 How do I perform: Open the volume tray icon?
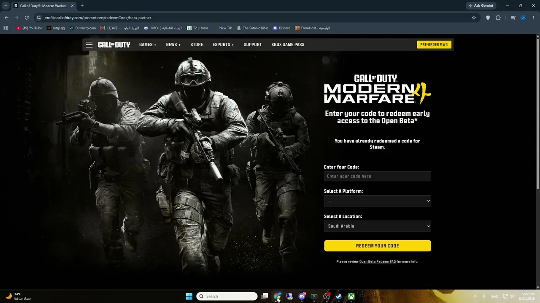tap(512, 296)
